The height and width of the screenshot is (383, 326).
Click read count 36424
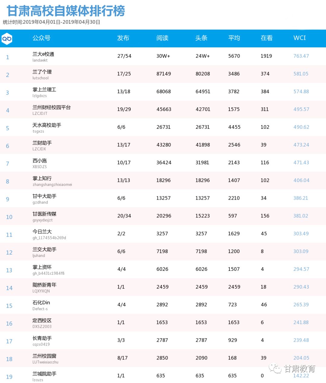[x=164, y=163]
